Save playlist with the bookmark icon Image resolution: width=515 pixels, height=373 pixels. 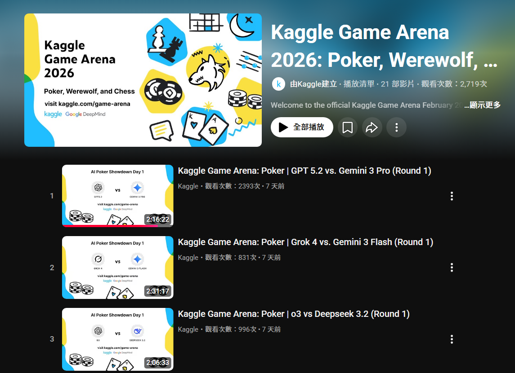[x=348, y=127]
